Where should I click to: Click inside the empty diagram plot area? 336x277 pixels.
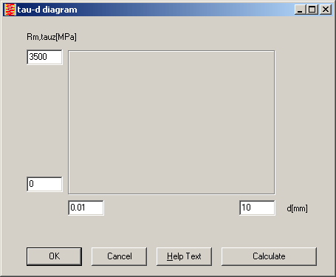(x=171, y=123)
